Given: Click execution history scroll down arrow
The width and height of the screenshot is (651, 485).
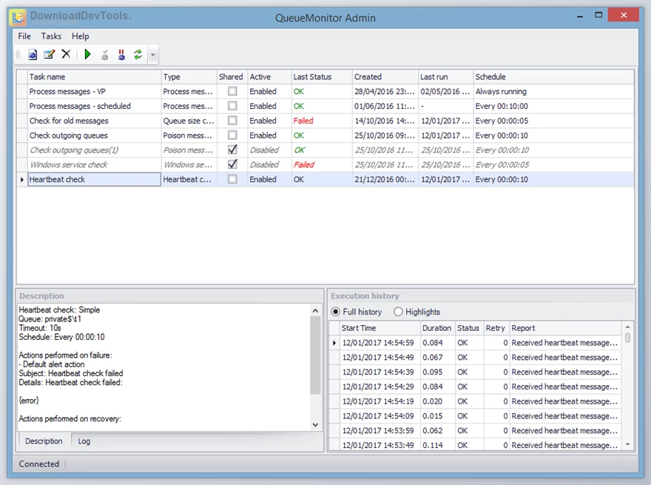Looking at the screenshot, I should click(x=628, y=444).
